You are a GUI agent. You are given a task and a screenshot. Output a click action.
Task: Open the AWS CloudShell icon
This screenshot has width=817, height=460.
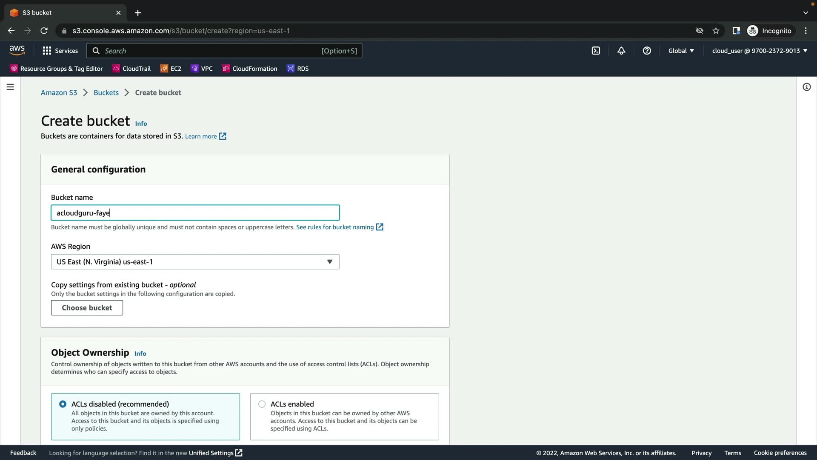tap(596, 51)
